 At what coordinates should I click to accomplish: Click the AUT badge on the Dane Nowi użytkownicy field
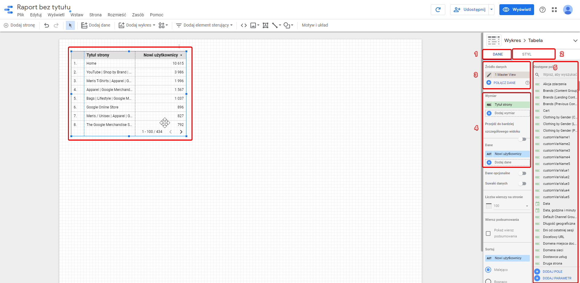coord(489,154)
